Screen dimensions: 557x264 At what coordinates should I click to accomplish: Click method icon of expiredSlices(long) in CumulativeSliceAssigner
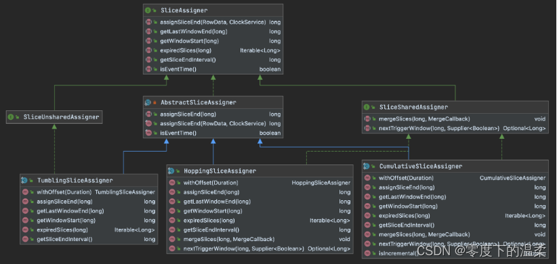click(367, 215)
